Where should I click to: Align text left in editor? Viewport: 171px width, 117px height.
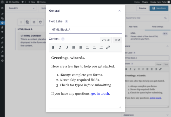[x=87, y=47]
